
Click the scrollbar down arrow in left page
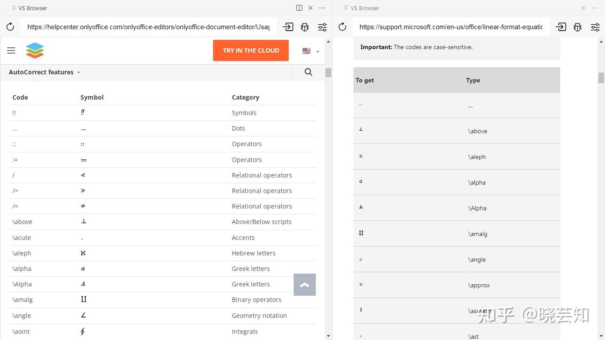[x=328, y=336]
